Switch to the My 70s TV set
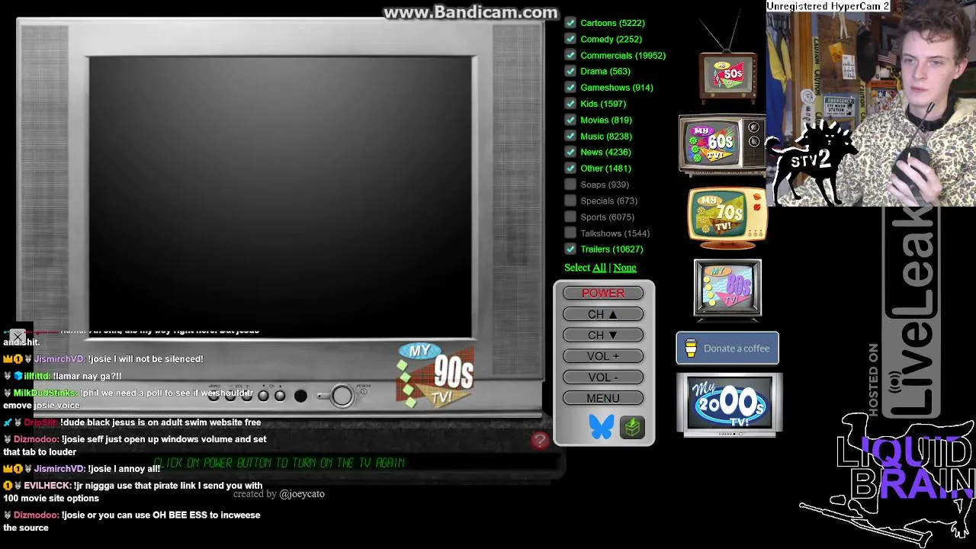The width and height of the screenshot is (976, 549). click(x=727, y=217)
